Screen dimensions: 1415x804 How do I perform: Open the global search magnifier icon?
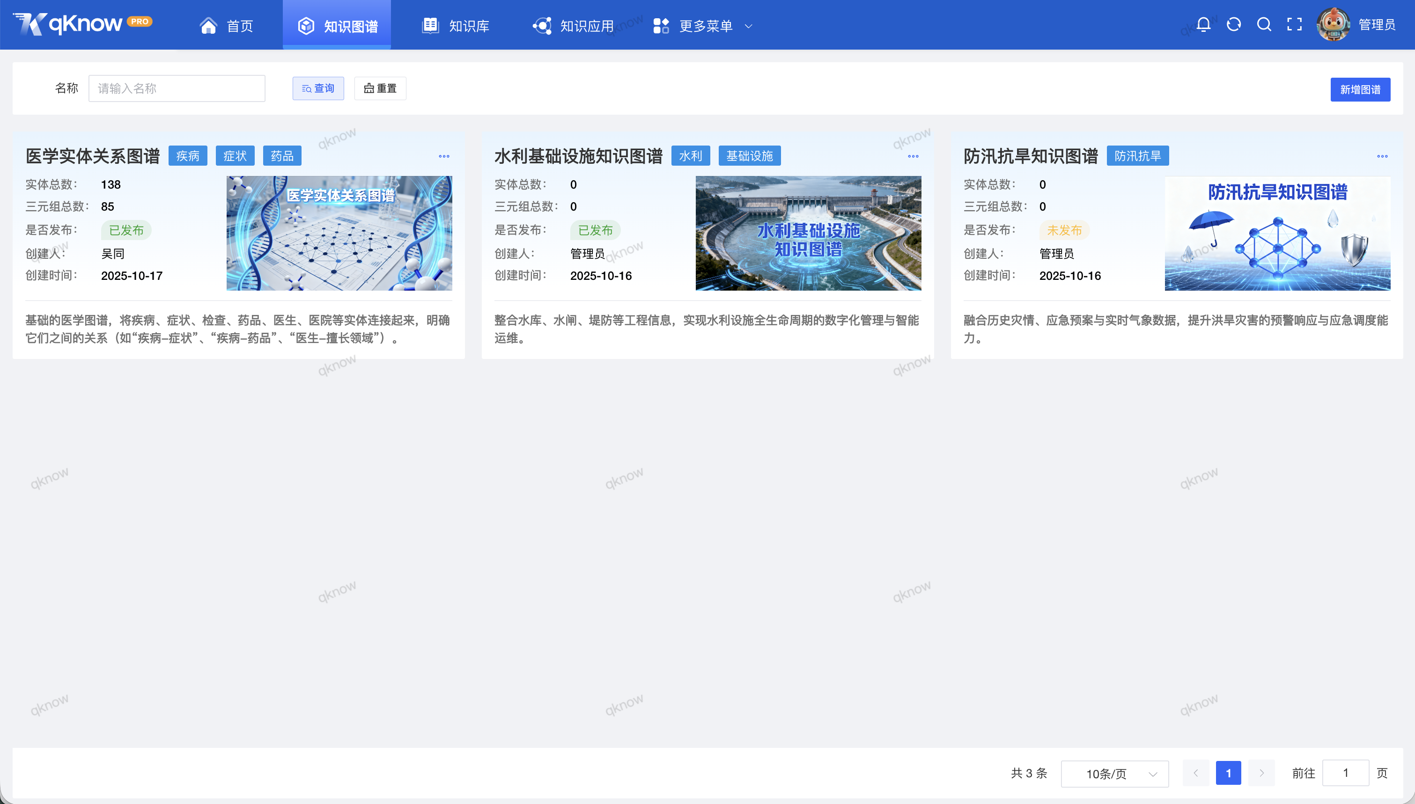(1264, 24)
